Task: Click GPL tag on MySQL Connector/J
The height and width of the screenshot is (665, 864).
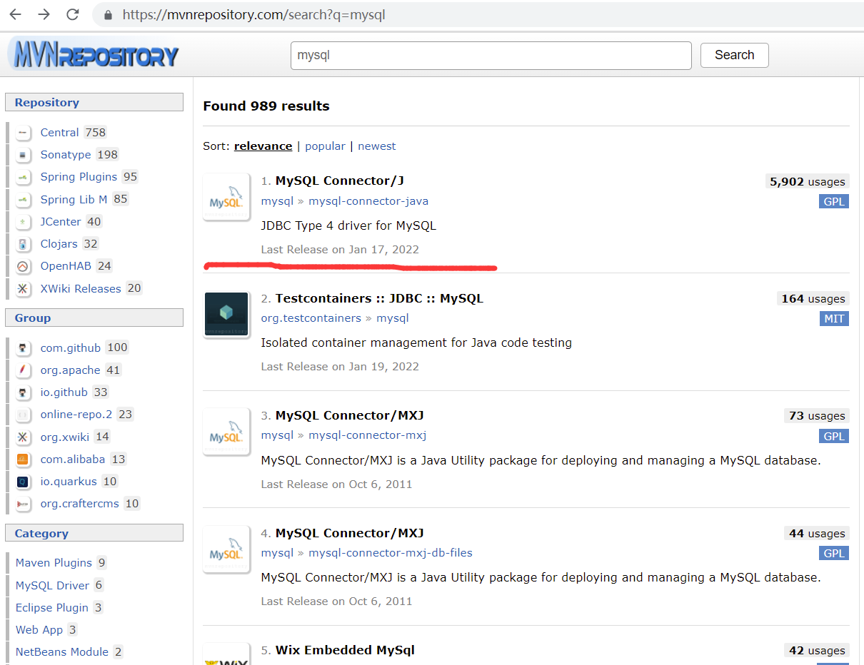Action: pyautogui.click(x=834, y=202)
